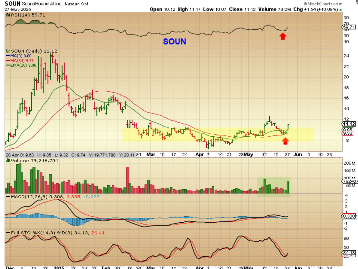Open the StockCharts.com attribution text
This screenshot has width=358, height=269.
pyautogui.click(x=323, y=4)
